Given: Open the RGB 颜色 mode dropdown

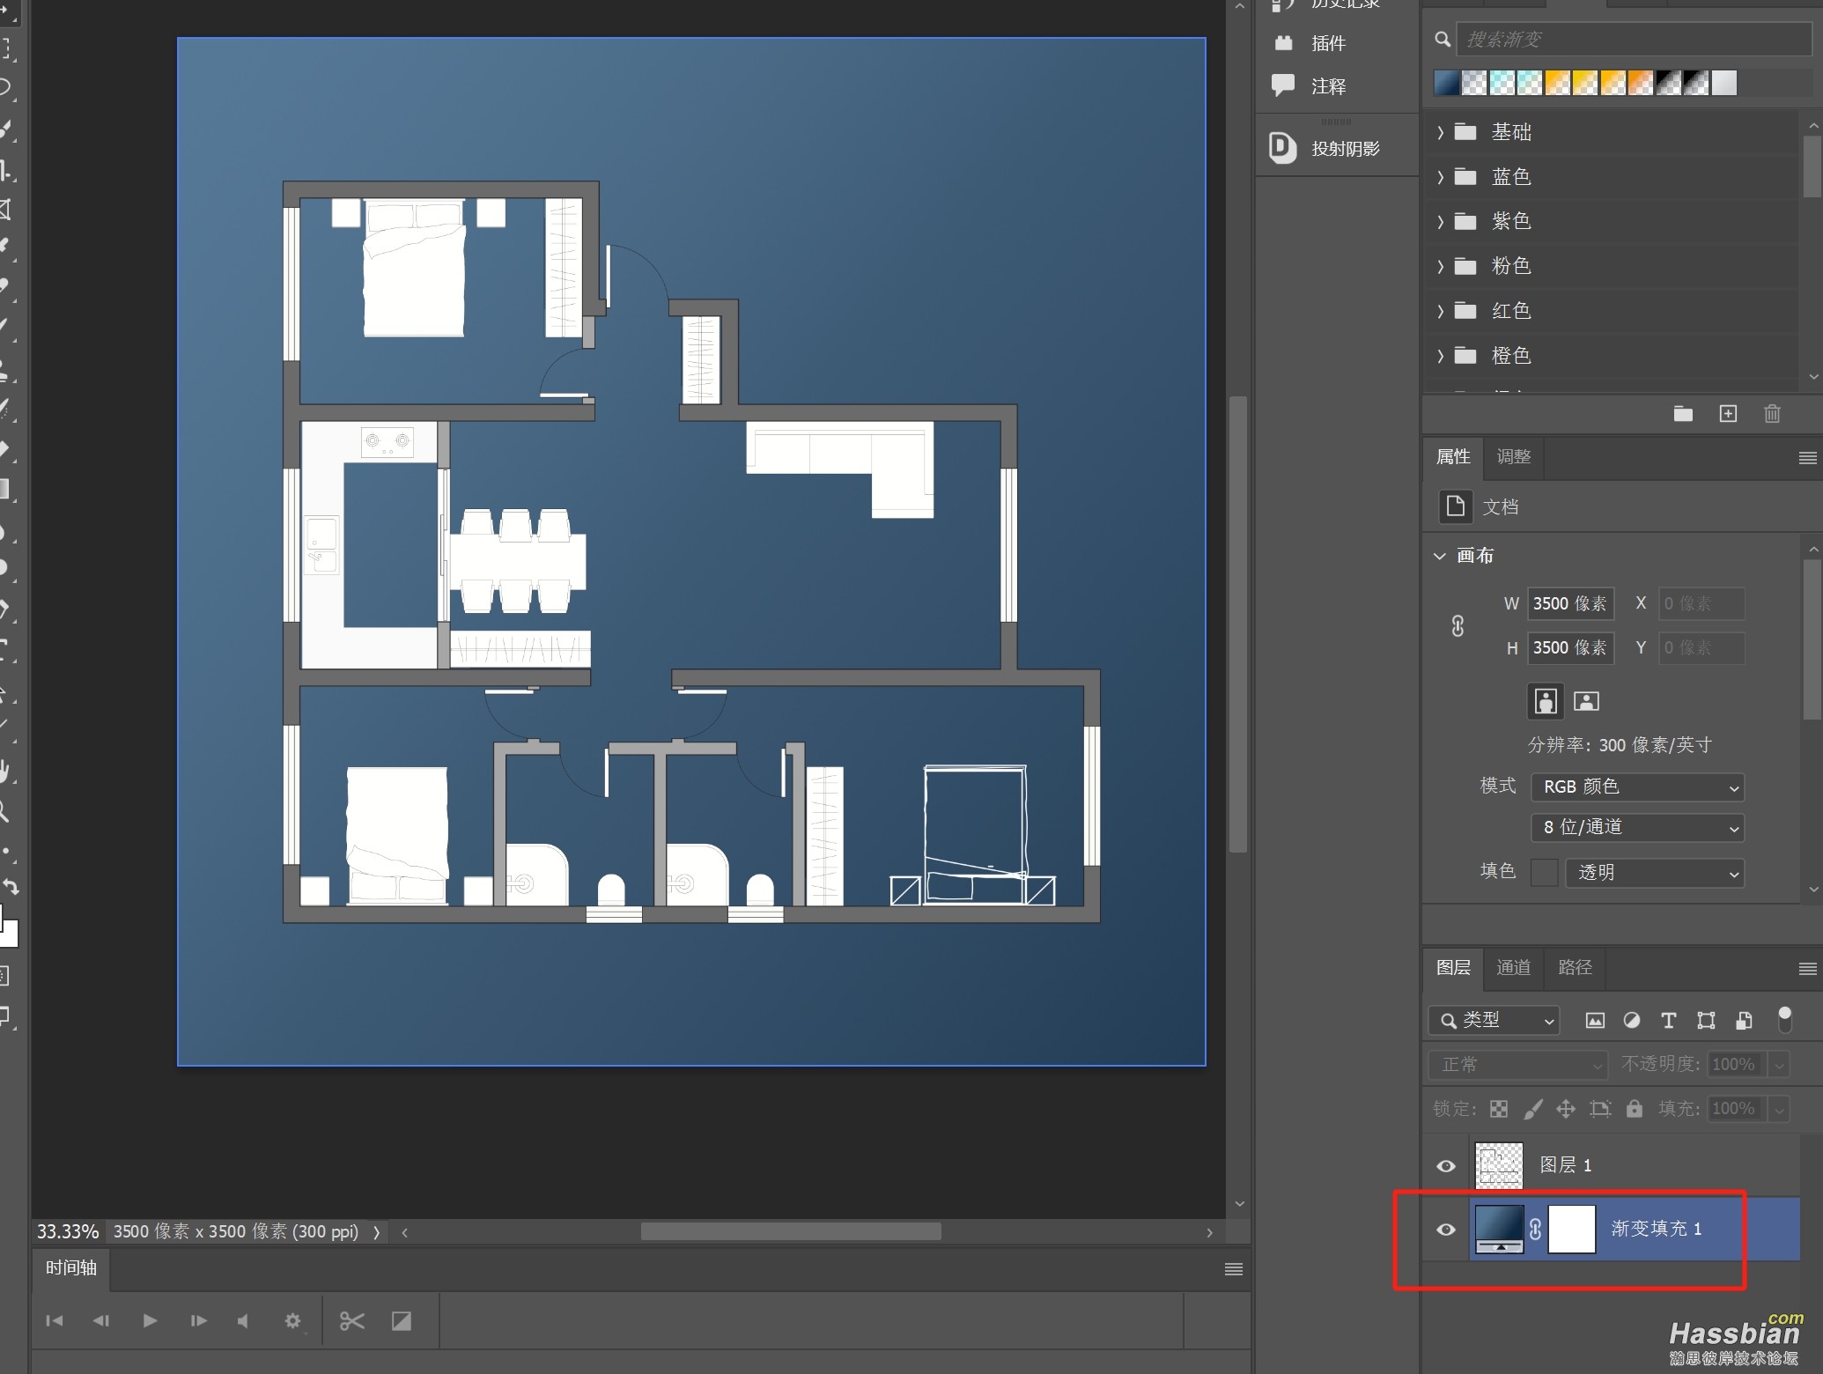Looking at the screenshot, I should tap(1637, 787).
